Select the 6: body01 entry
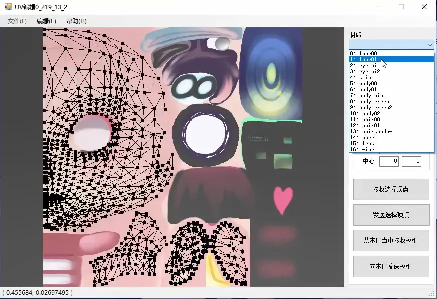The height and width of the screenshot is (299, 437). [391, 89]
